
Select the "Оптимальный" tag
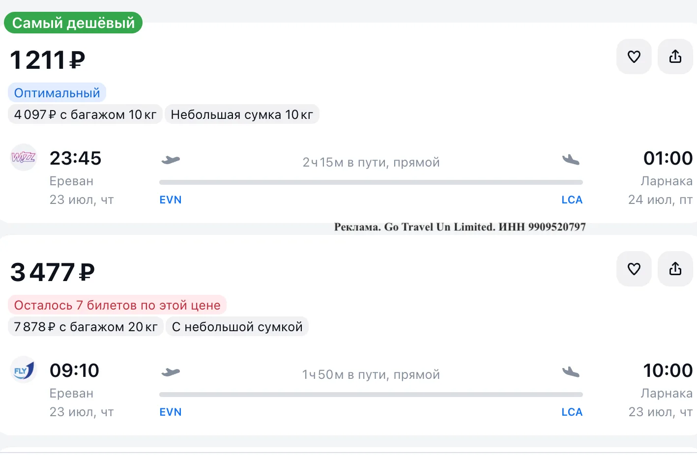click(57, 93)
